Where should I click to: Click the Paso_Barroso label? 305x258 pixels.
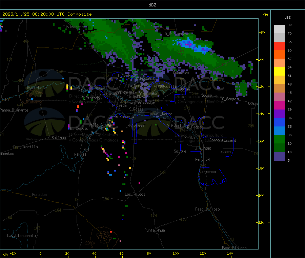tap(207, 209)
